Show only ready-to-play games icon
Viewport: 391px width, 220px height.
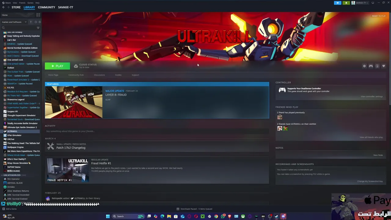(39, 22)
